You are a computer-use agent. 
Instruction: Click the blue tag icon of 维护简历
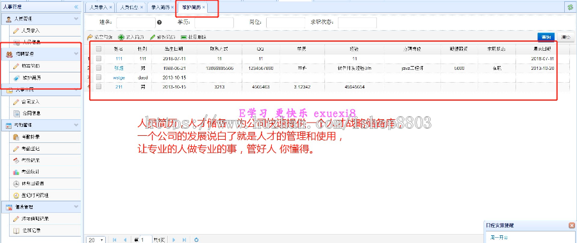[16, 78]
